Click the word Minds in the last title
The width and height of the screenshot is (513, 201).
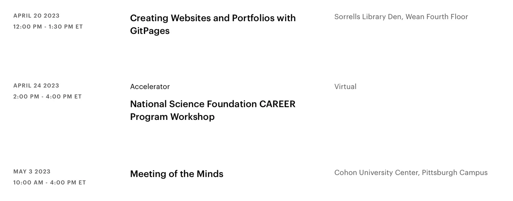[210, 174]
